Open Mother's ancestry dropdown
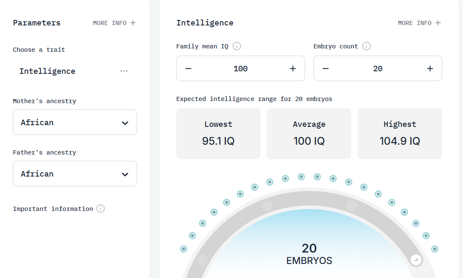 (x=75, y=123)
